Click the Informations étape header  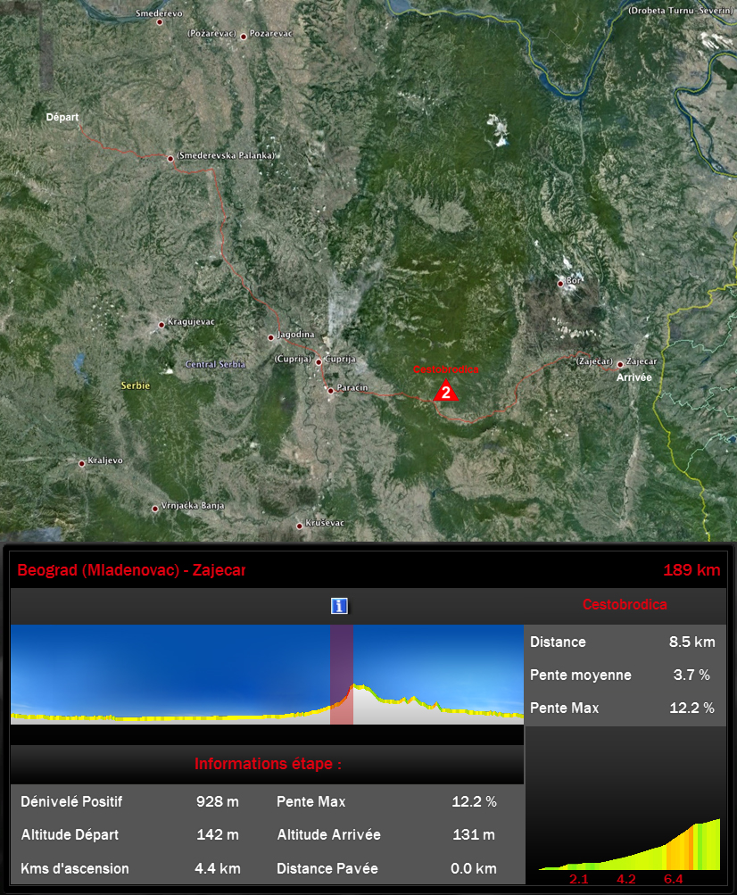[x=268, y=764]
